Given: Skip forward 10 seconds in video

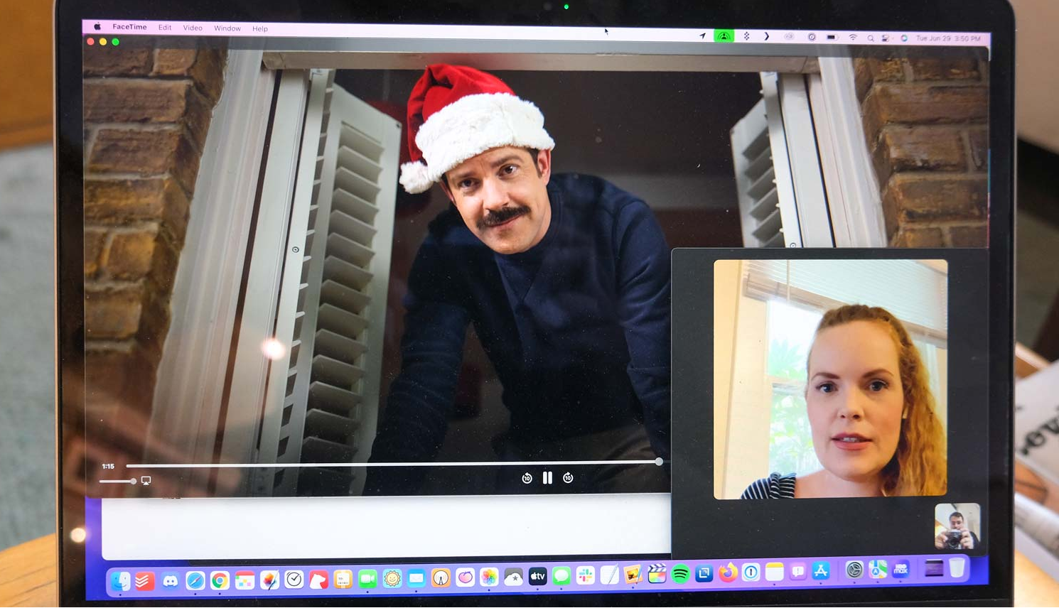Looking at the screenshot, I should 568,478.
